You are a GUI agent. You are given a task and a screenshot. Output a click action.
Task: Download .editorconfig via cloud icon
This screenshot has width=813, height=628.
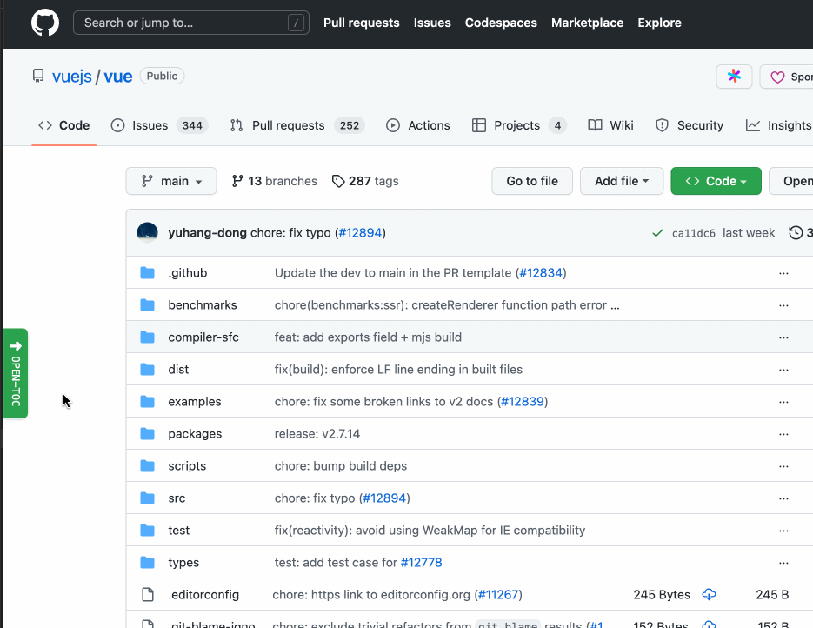709,594
